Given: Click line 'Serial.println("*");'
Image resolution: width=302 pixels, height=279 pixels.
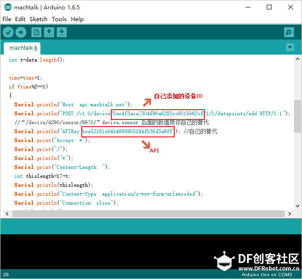Looking at the screenshot, I should 44,158.
